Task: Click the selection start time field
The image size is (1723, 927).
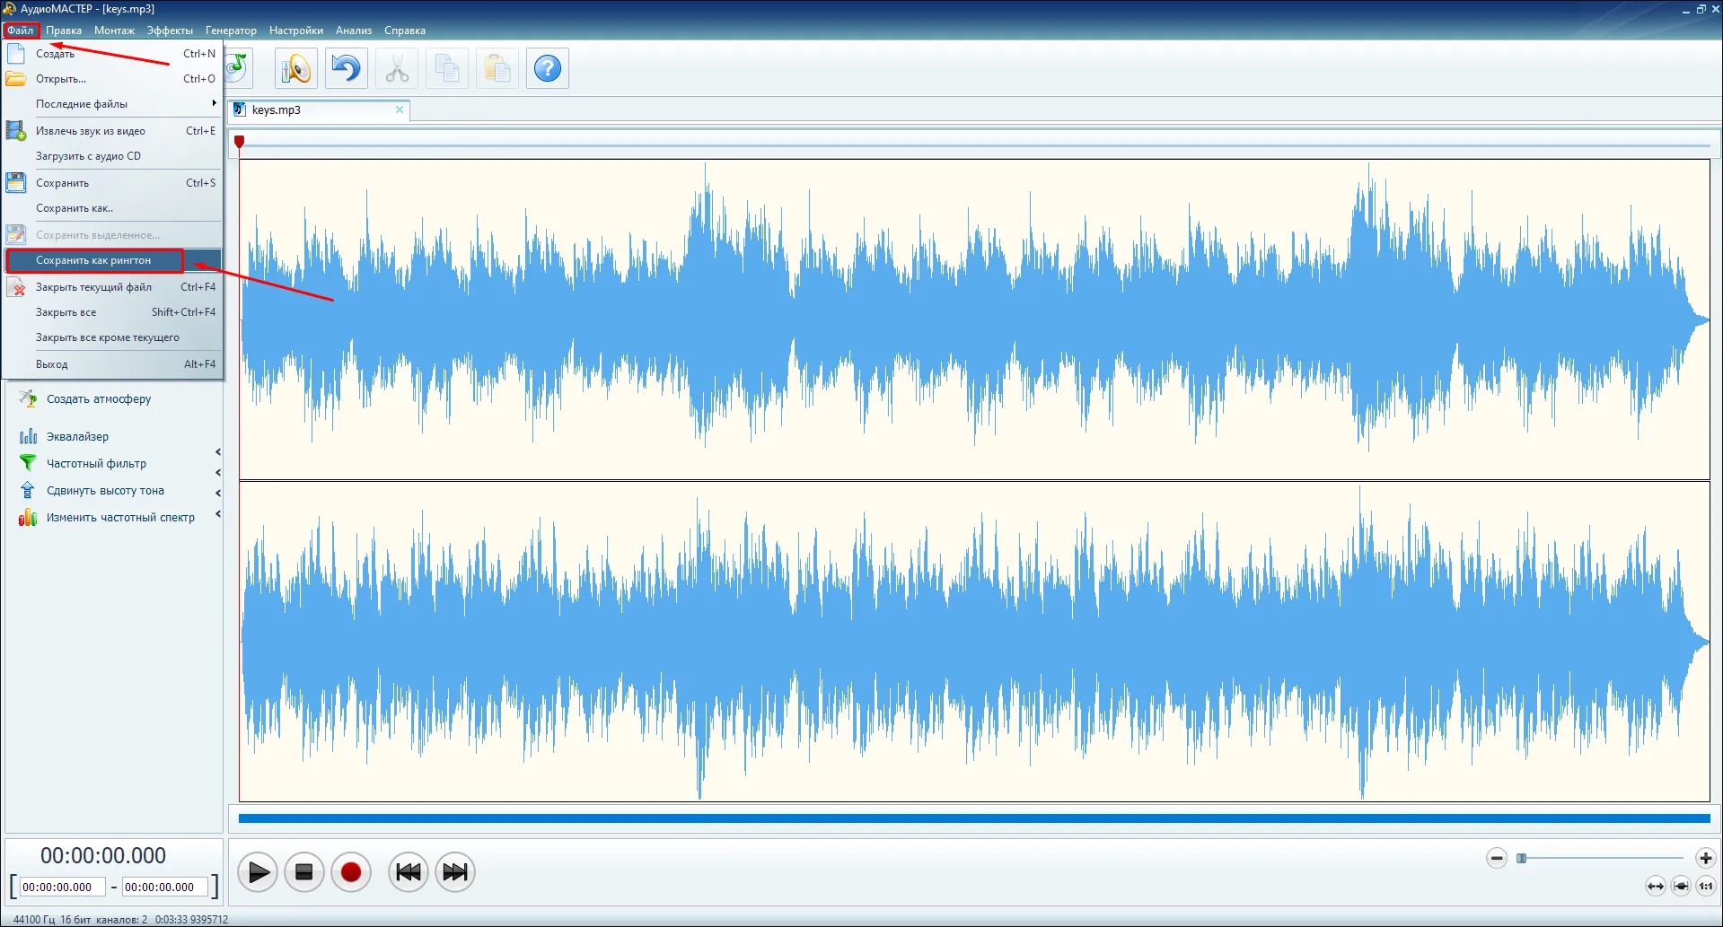Action: pos(63,888)
